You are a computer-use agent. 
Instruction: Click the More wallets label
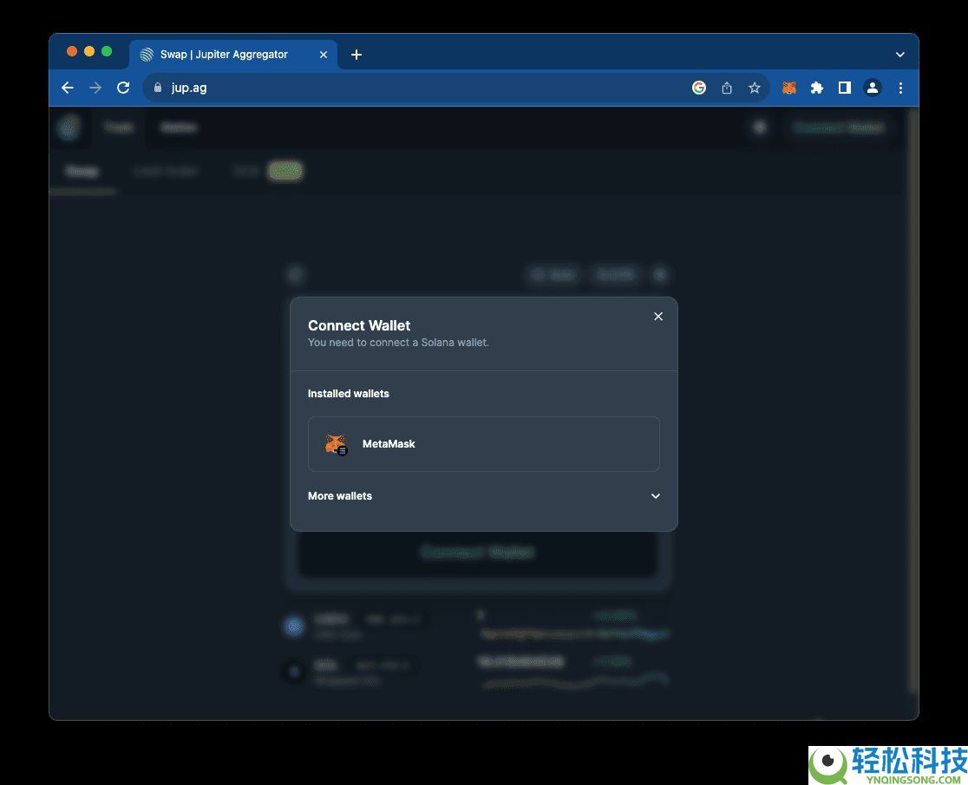coord(339,496)
